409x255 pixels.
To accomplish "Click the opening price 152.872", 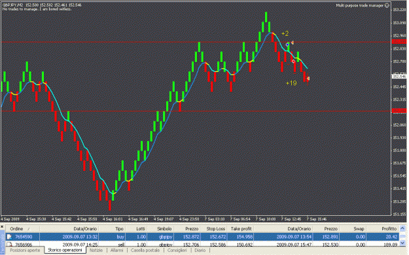I will coord(190,237).
